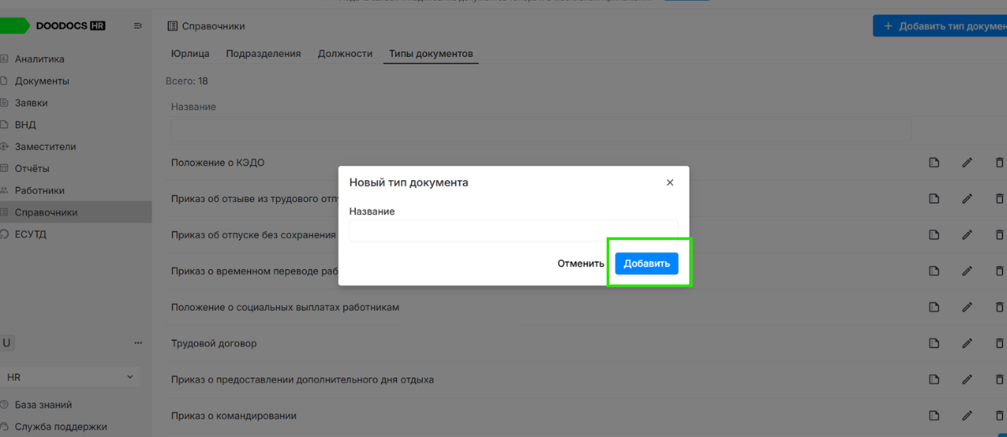The image size is (1007, 437).
Task: Click trash icon in Приказ об отпуске row
Action: (x=999, y=235)
